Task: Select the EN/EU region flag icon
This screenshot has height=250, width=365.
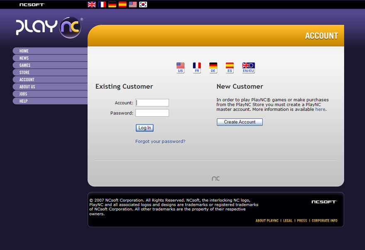Action: pyautogui.click(x=248, y=68)
